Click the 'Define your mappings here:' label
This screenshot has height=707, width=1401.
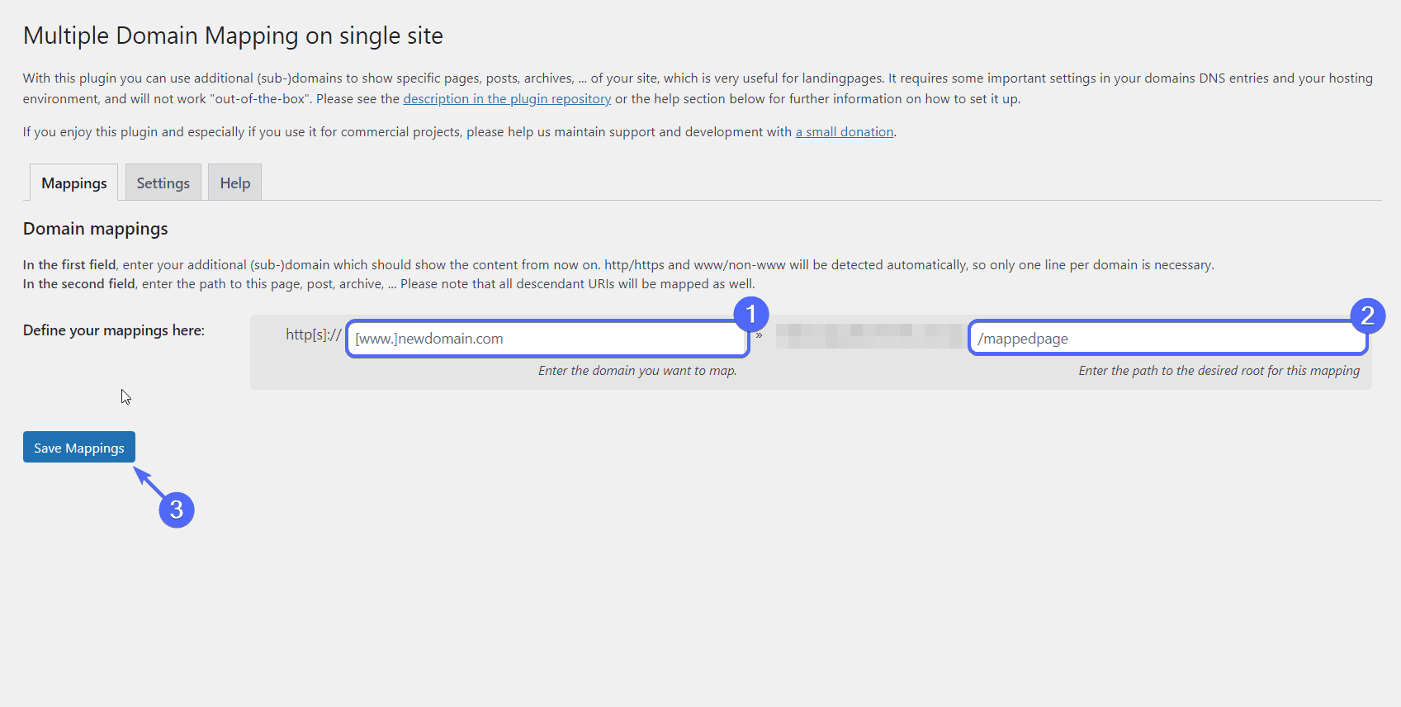click(114, 330)
